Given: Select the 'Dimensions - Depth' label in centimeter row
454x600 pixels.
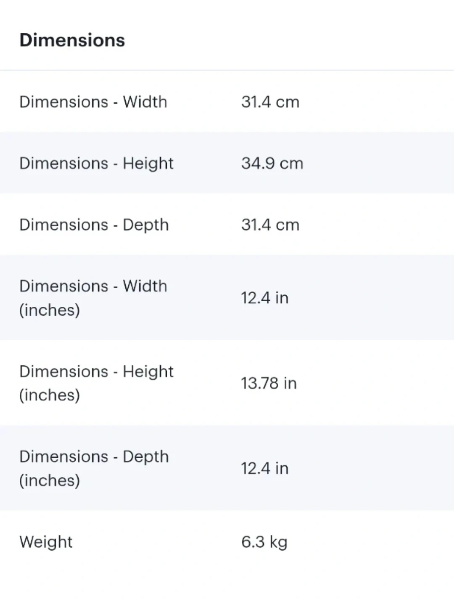Looking at the screenshot, I should [x=94, y=225].
